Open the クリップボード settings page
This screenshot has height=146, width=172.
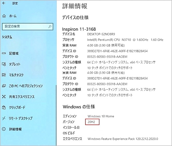pos(17,107)
